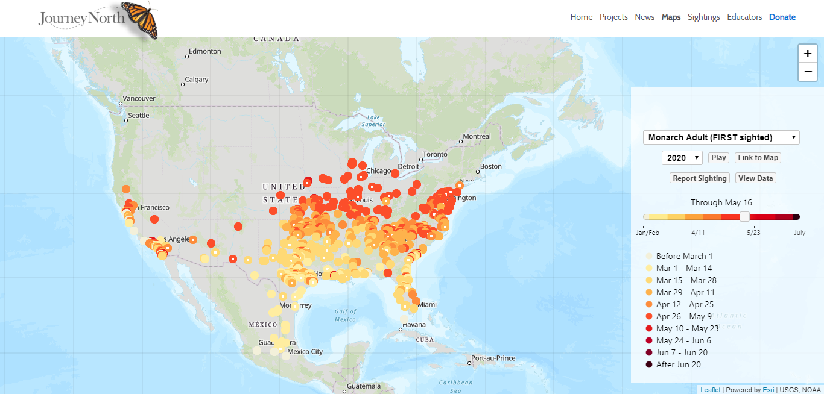Image resolution: width=824 pixels, height=394 pixels.
Task: Click the Vancouver city label on map
Action: [139, 99]
